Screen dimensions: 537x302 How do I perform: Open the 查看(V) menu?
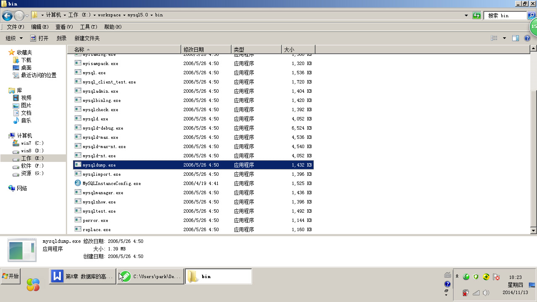[64, 27]
